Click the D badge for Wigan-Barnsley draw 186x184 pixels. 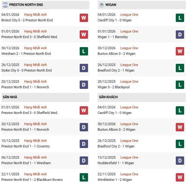(180, 34)
